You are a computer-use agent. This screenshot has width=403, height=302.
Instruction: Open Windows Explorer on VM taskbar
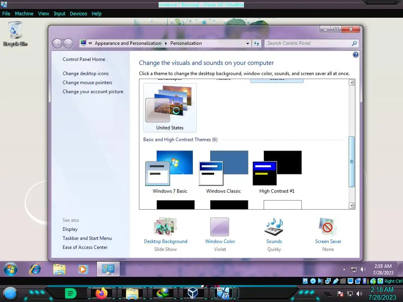pos(59,269)
